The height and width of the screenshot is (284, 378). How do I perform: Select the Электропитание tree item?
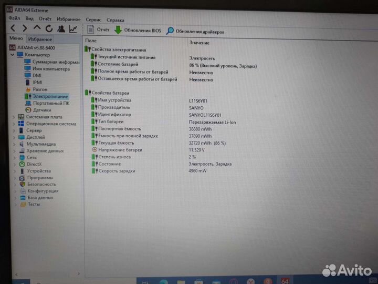click(47, 96)
